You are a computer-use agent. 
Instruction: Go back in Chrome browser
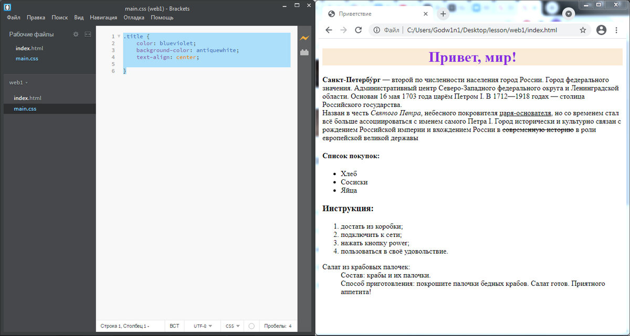coord(329,30)
